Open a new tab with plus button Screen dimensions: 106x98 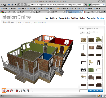(x=101, y=12)
